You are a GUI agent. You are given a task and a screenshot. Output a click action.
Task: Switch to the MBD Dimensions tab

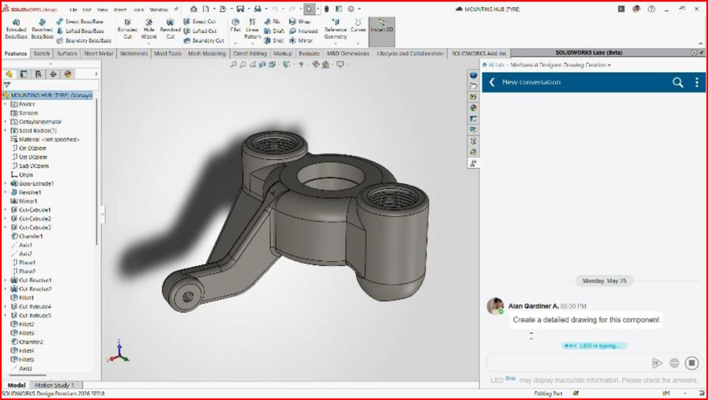click(348, 53)
